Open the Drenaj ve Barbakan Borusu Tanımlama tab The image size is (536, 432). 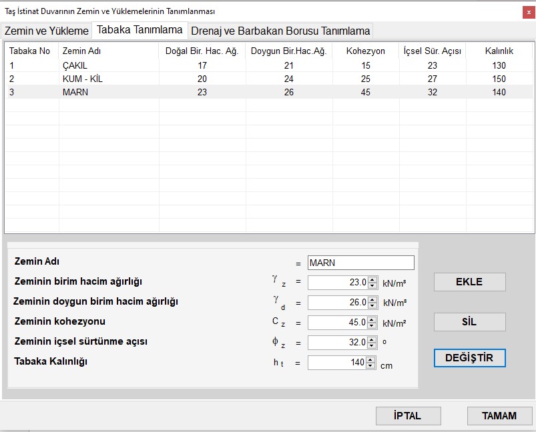[280, 31]
